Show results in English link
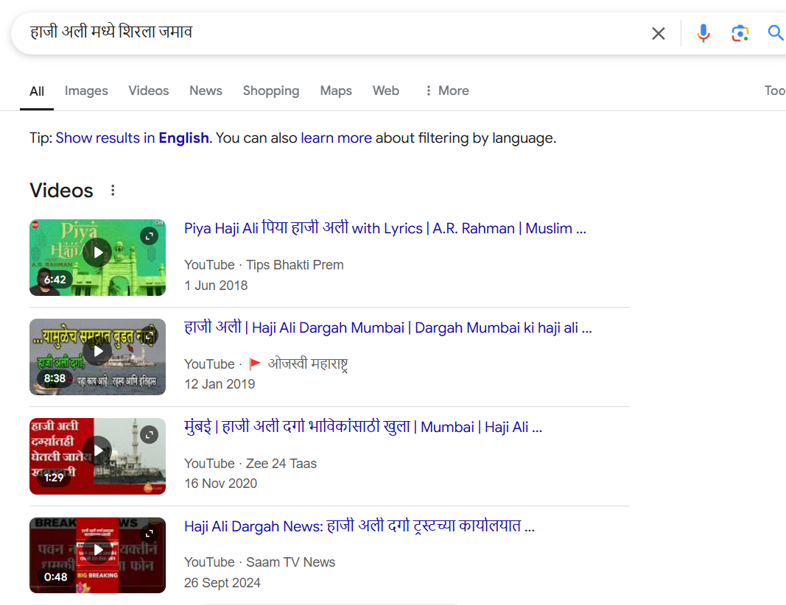786x605 pixels. pyautogui.click(x=133, y=138)
